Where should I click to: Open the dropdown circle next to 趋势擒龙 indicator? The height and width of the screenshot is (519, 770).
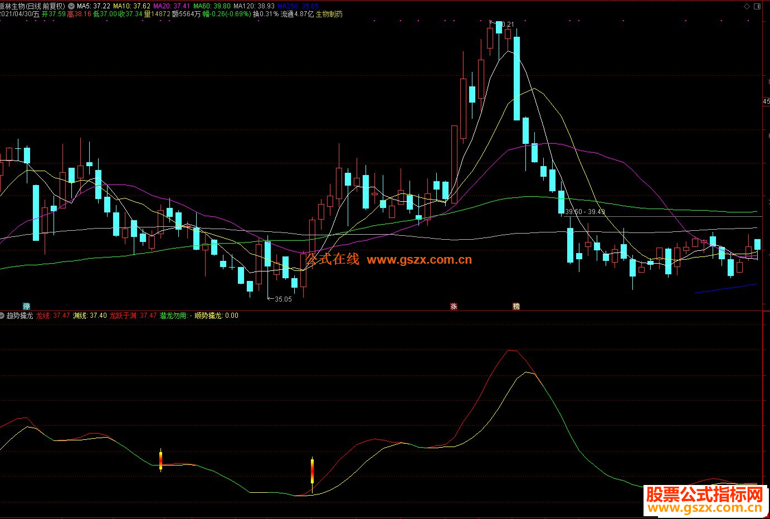[3, 316]
